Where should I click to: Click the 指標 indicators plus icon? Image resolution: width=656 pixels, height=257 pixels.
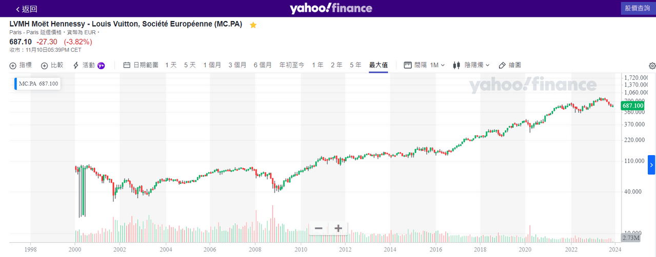coord(13,66)
